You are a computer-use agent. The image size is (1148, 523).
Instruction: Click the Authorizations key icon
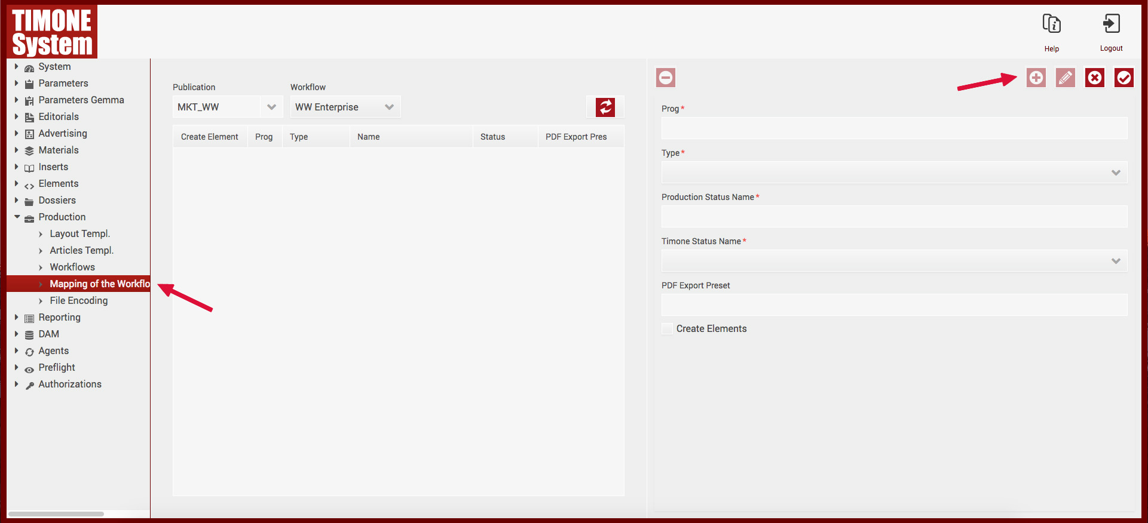click(x=29, y=385)
